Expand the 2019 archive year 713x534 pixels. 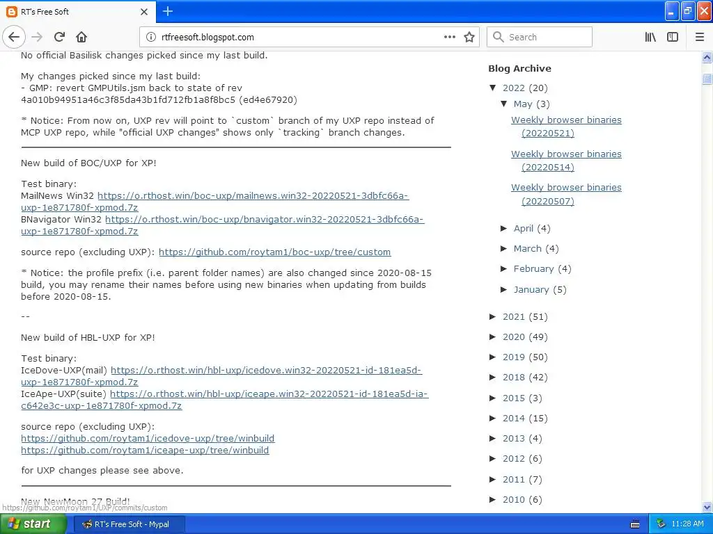coord(493,357)
